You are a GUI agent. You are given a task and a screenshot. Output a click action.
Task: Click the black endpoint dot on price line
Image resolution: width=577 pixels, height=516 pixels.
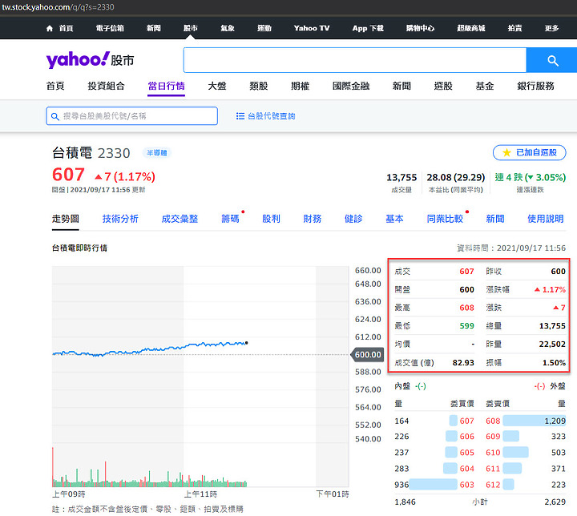246,343
